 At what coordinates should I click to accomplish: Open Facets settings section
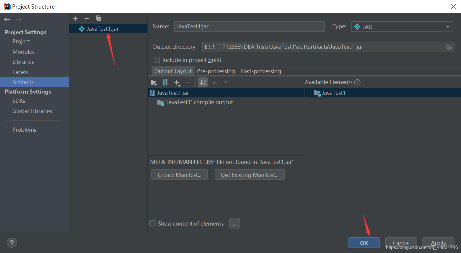pos(20,72)
